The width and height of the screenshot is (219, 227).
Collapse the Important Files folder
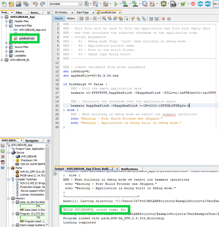click(x=7, y=26)
